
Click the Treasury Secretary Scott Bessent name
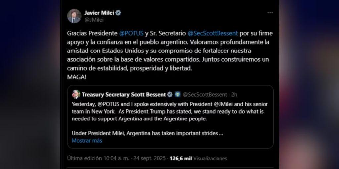123,95
